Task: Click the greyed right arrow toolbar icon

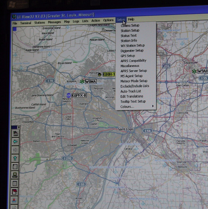Action: click(x=15, y=150)
